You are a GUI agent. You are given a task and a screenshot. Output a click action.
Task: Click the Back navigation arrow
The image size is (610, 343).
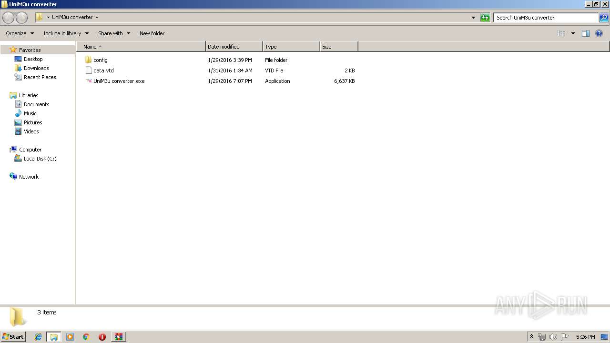pyautogui.click(x=8, y=18)
